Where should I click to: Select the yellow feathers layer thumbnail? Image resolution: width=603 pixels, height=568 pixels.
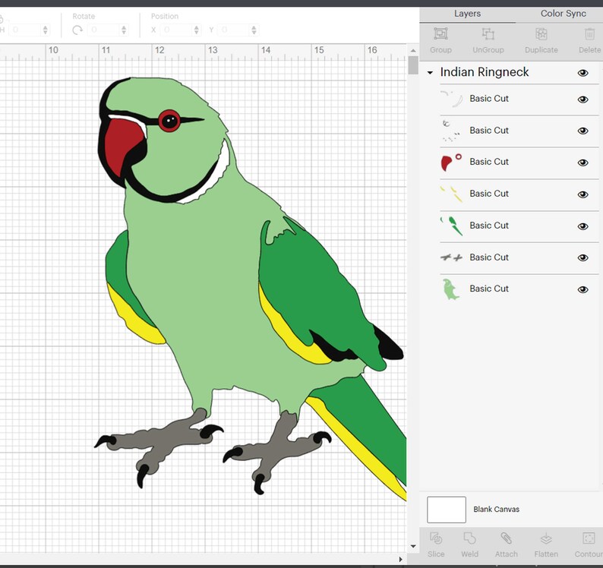pyautogui.click(x=451, y=194)
